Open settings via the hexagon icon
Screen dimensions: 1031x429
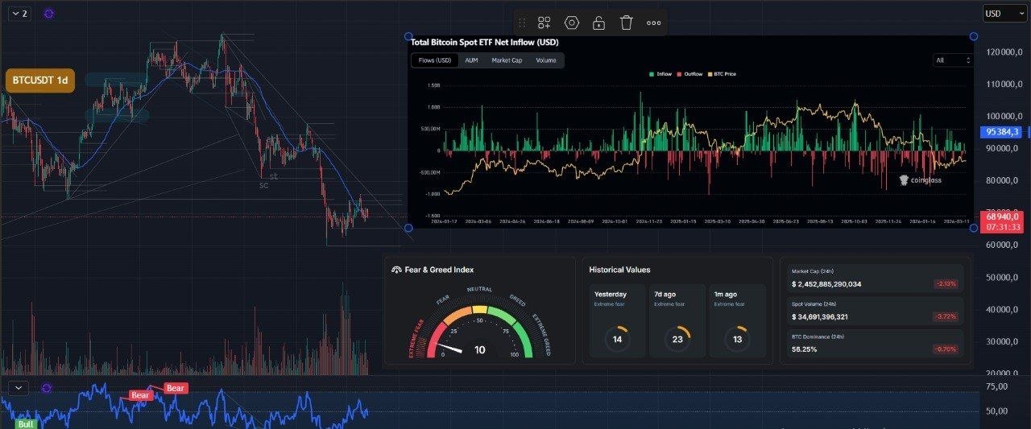point(572,23)
